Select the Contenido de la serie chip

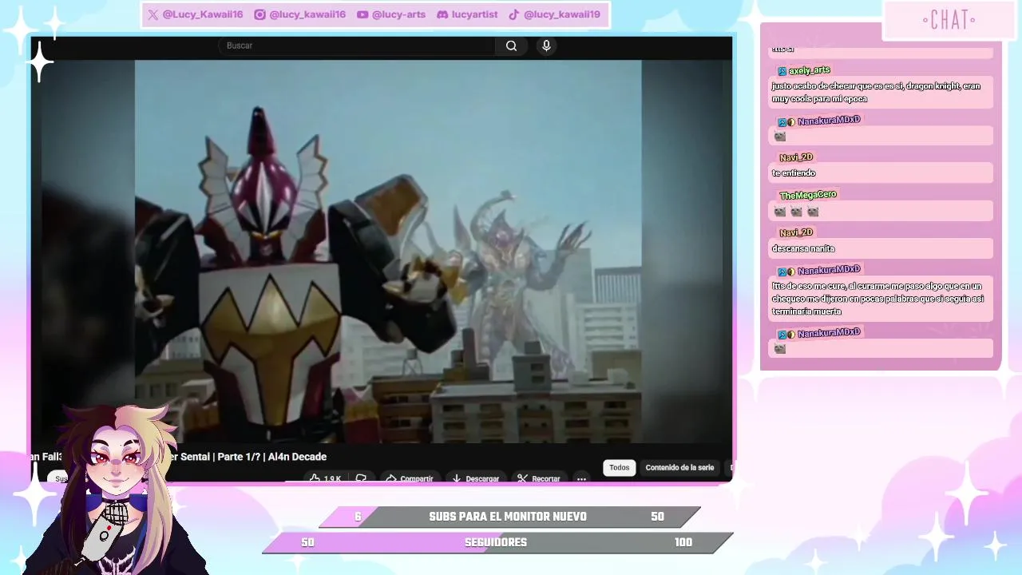coord(679,468)
